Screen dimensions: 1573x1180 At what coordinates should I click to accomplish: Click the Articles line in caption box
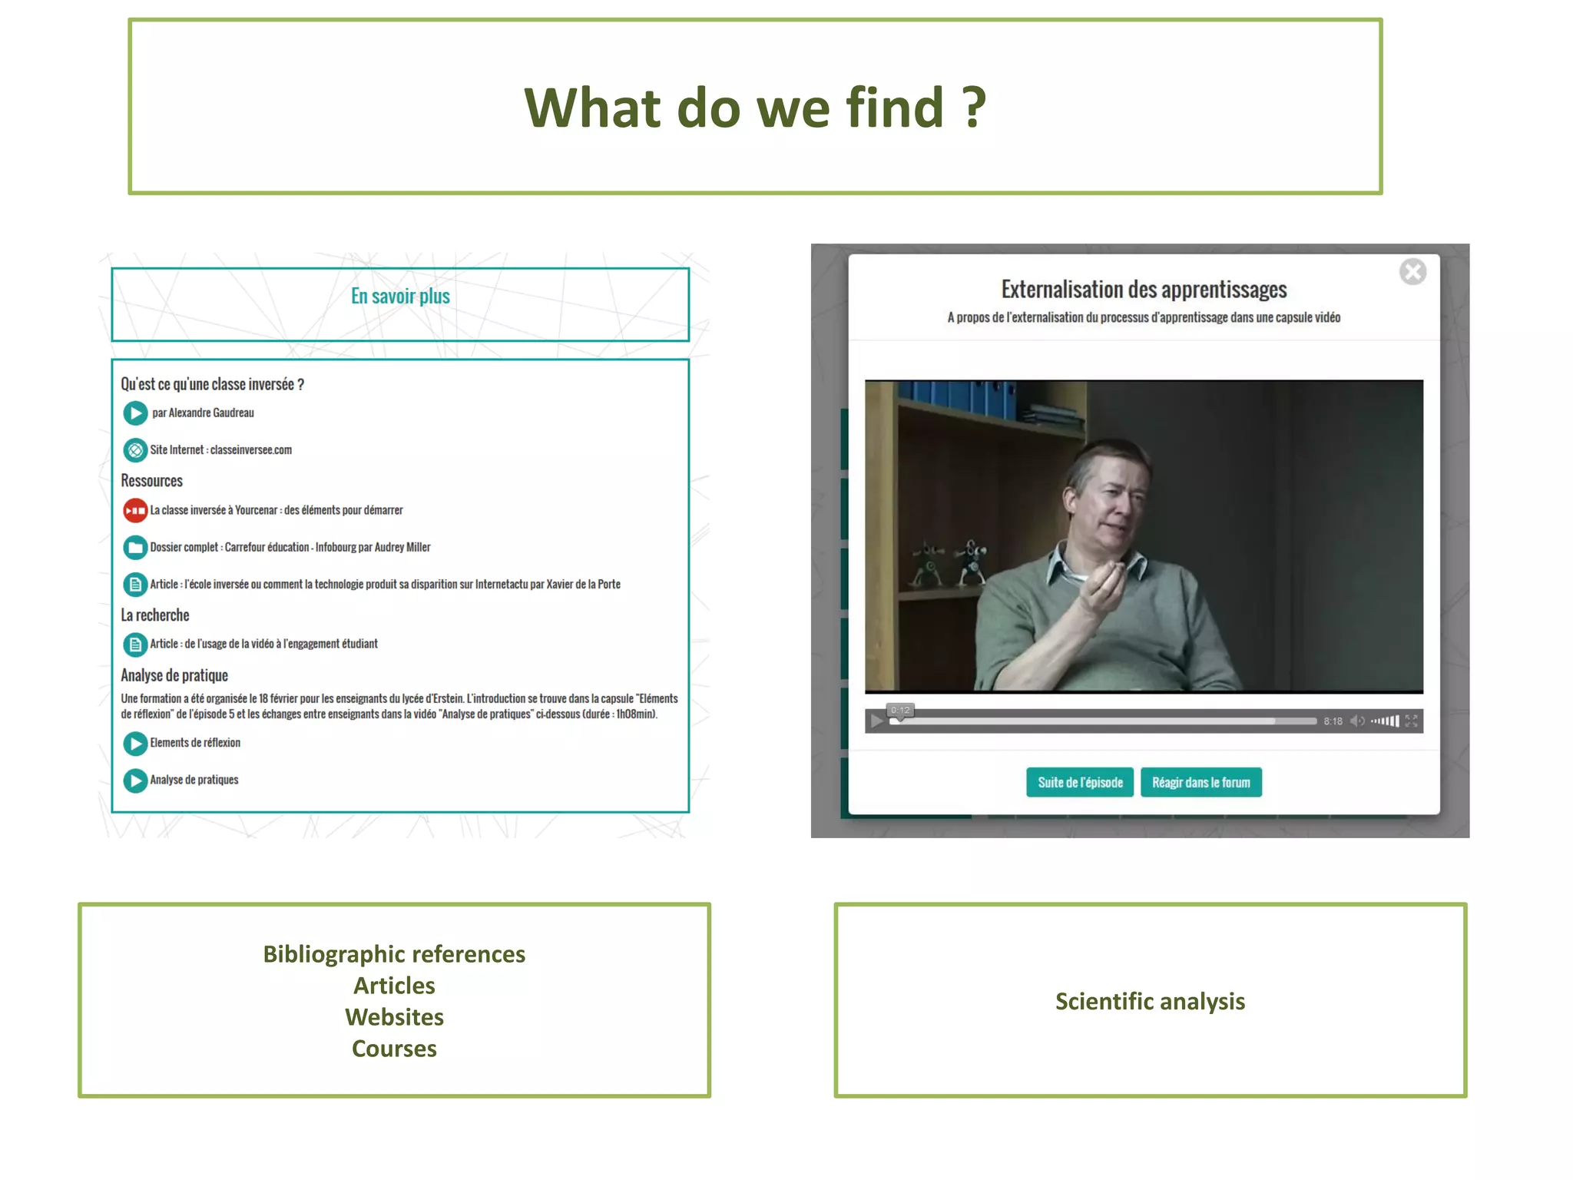(394, 986)
